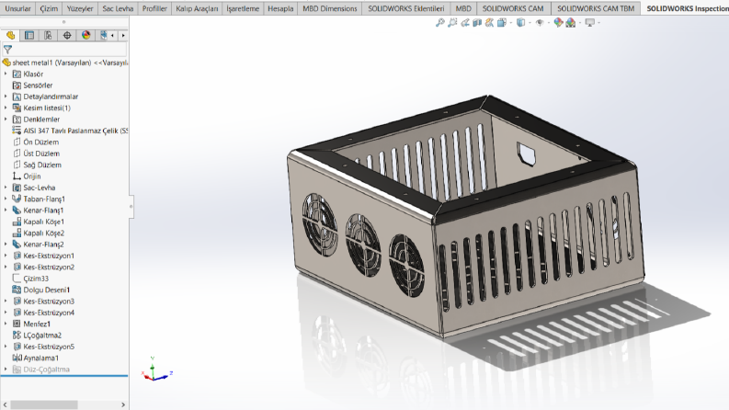Switch to the ConfigurationManager tab icon

(48, 35)
